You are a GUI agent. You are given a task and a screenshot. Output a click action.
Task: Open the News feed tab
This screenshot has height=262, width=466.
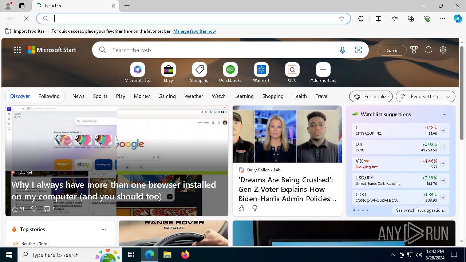[x=78, y=96]
